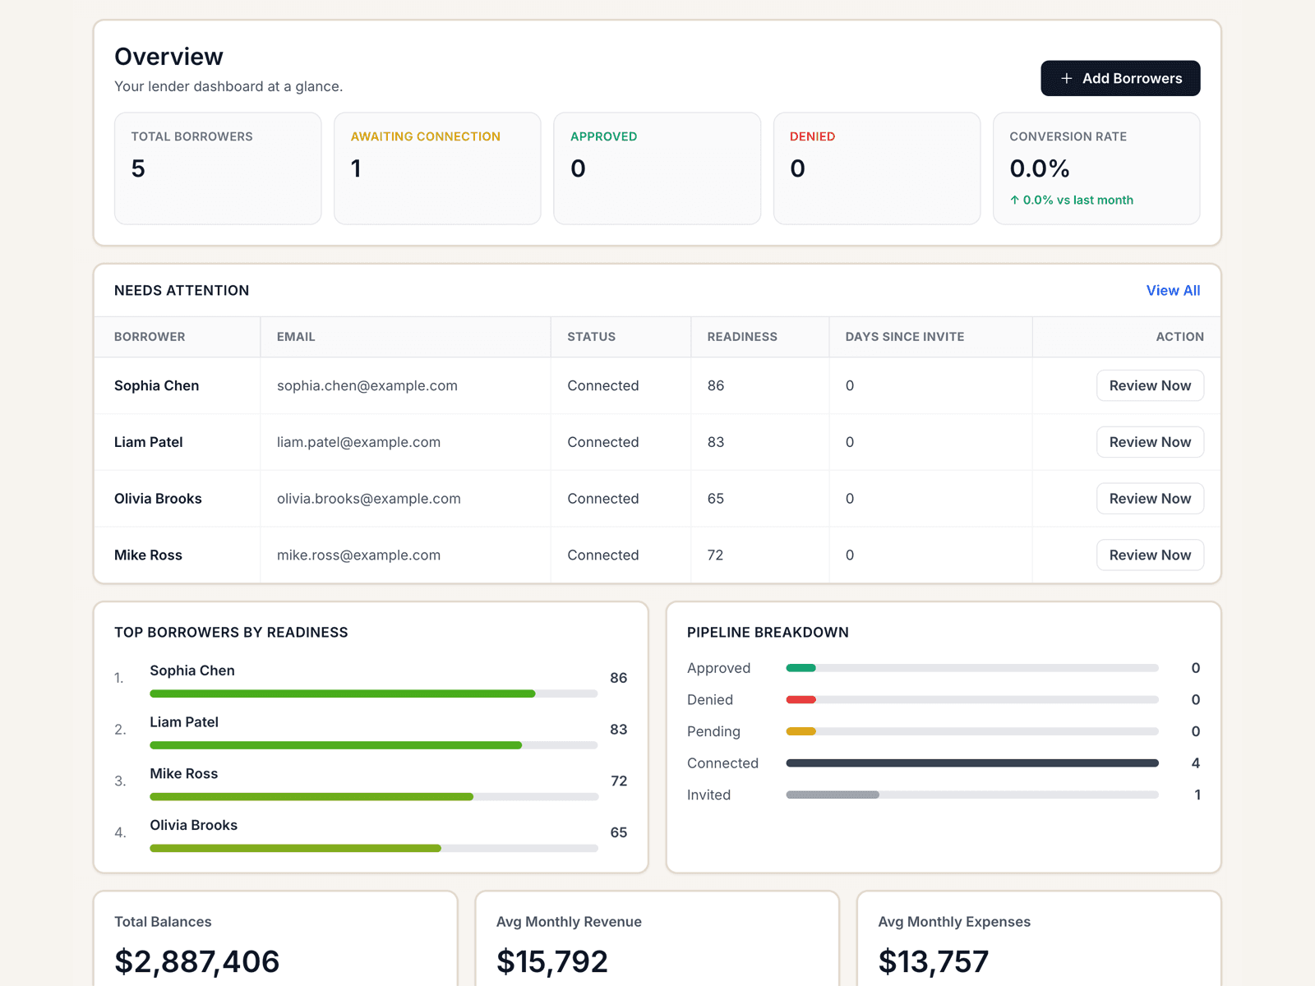Review Now for Mike Ross
This screenshot has height=986, width=1315.
click(1150, 555)
